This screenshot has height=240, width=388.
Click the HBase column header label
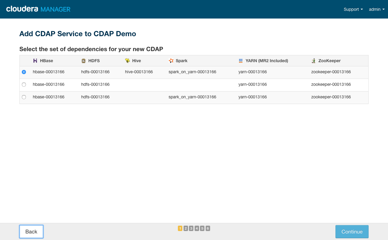[x=47, y=60]
